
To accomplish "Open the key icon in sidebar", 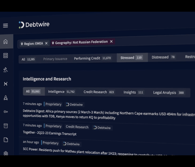I will 6,112.
